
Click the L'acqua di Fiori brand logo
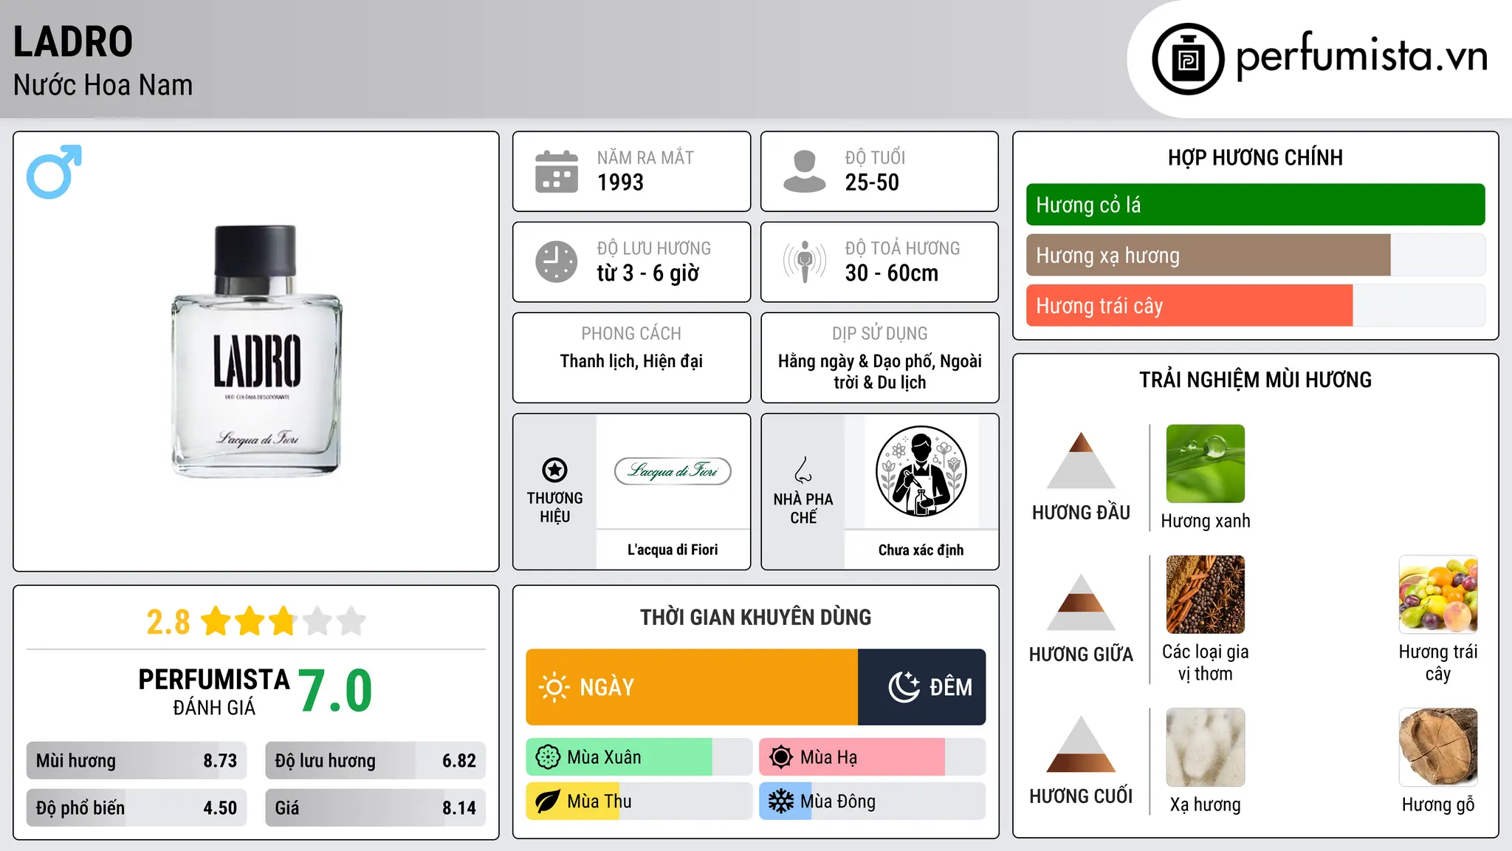(x=673, y=471)
